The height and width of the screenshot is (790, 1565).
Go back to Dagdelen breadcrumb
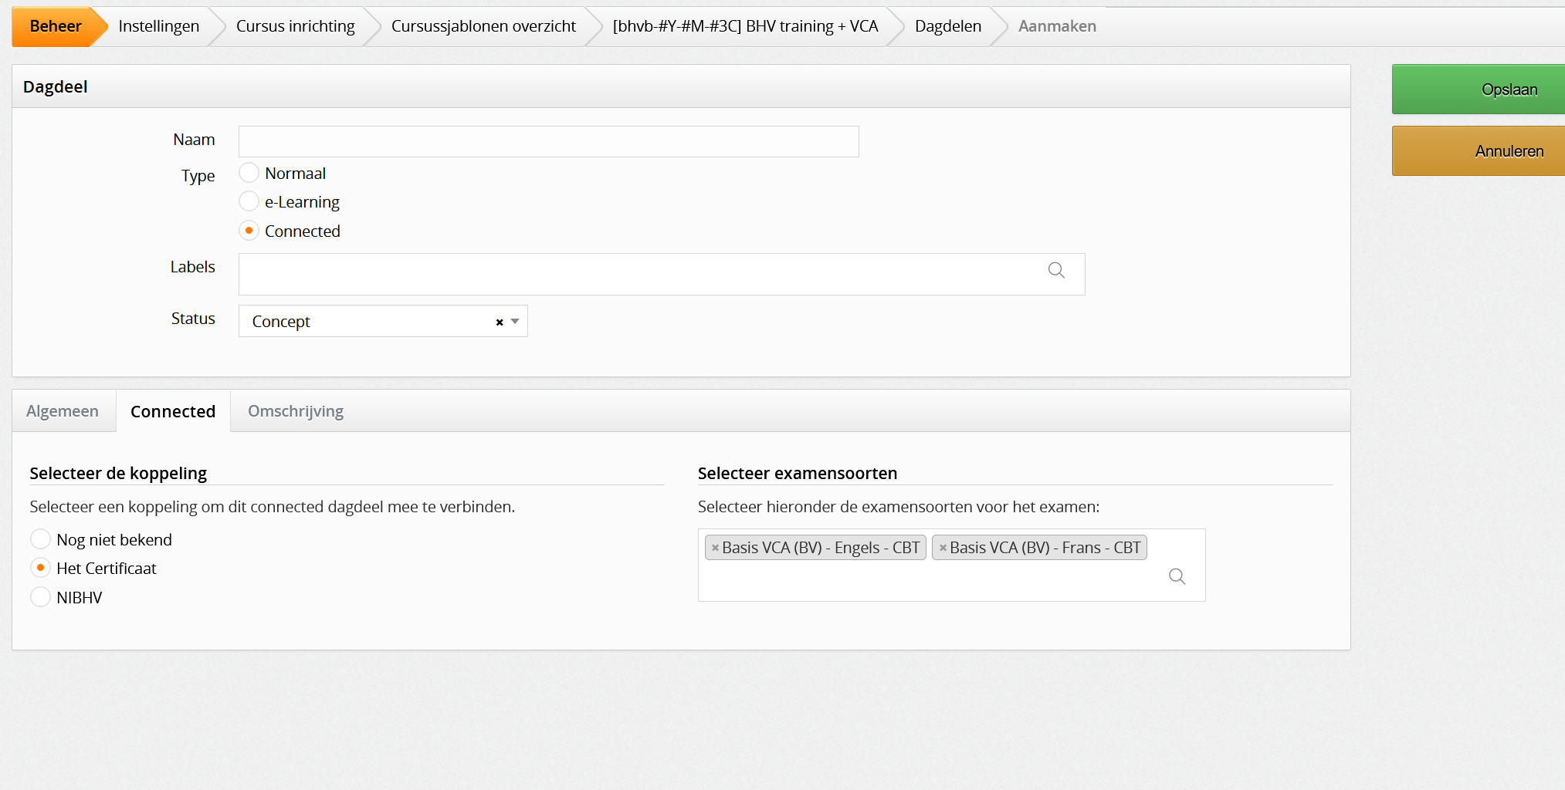(x=947, y=26)
